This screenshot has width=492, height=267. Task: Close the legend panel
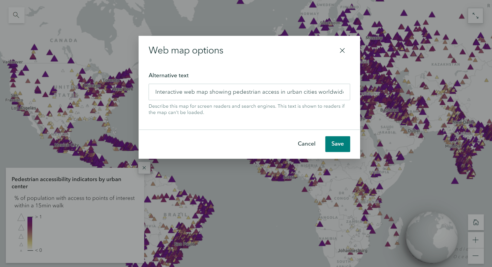(x=144, y=168)
